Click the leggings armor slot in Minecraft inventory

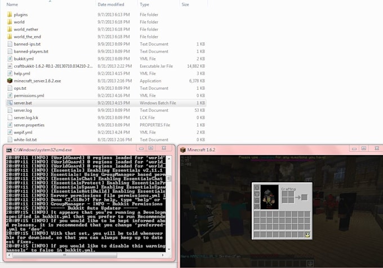click(257, 200)
